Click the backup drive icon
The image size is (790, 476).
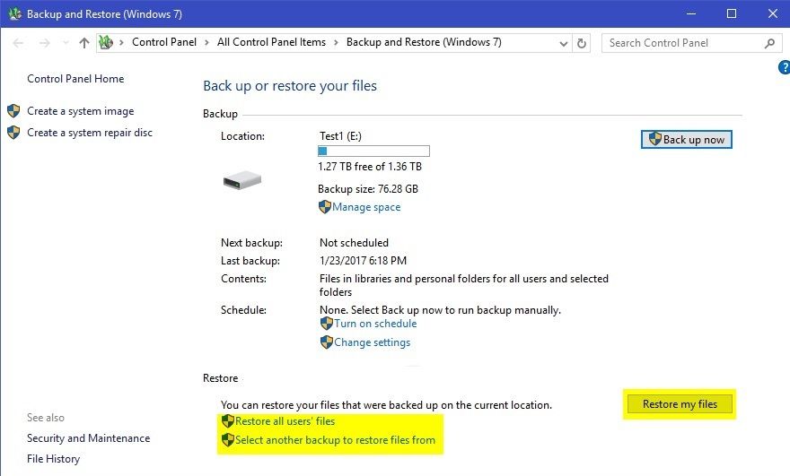[242, 179]
